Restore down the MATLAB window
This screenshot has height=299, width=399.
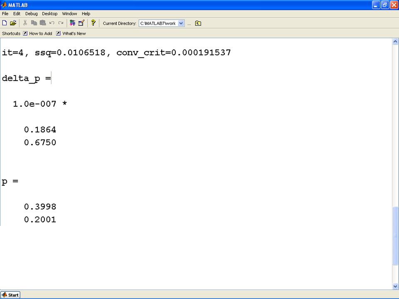(385, 5)
